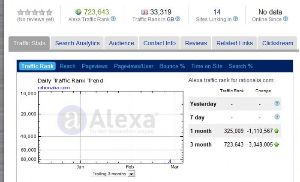The height and width of the screenshot is (182, 300).
Task: Click green arrow in 3 month row
Action: [x=276, y=144]
